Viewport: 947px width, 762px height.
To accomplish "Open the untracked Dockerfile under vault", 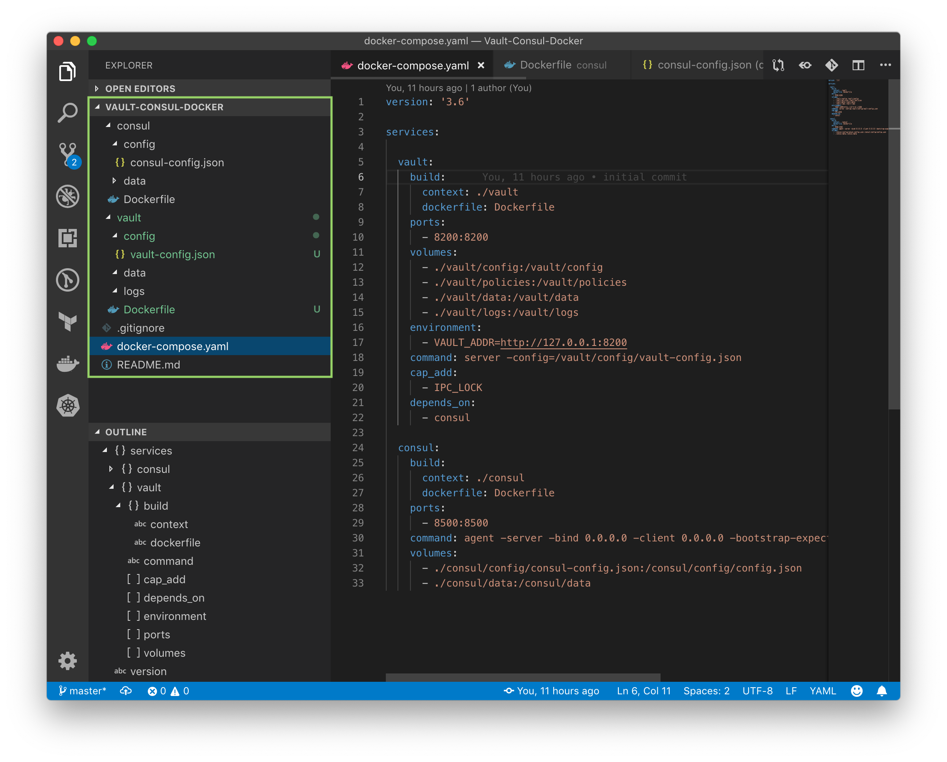I will click(x=210, y=310).
